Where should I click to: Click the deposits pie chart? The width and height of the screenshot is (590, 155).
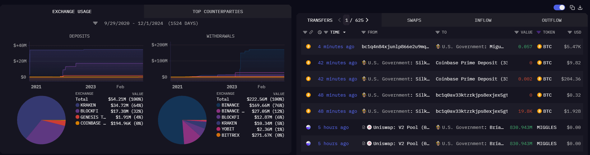41,120
